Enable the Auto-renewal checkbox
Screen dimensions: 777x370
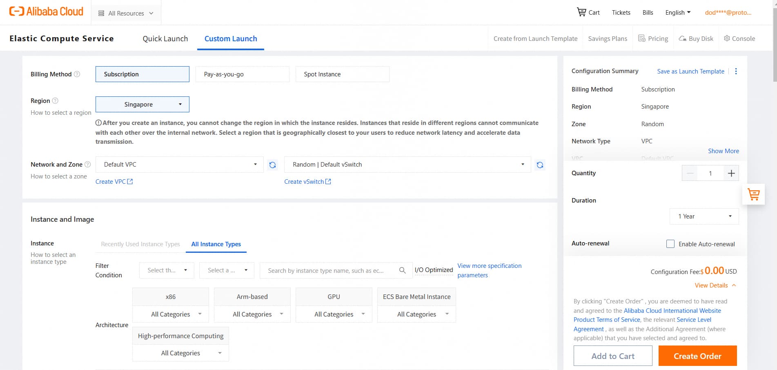coord(670,244)
